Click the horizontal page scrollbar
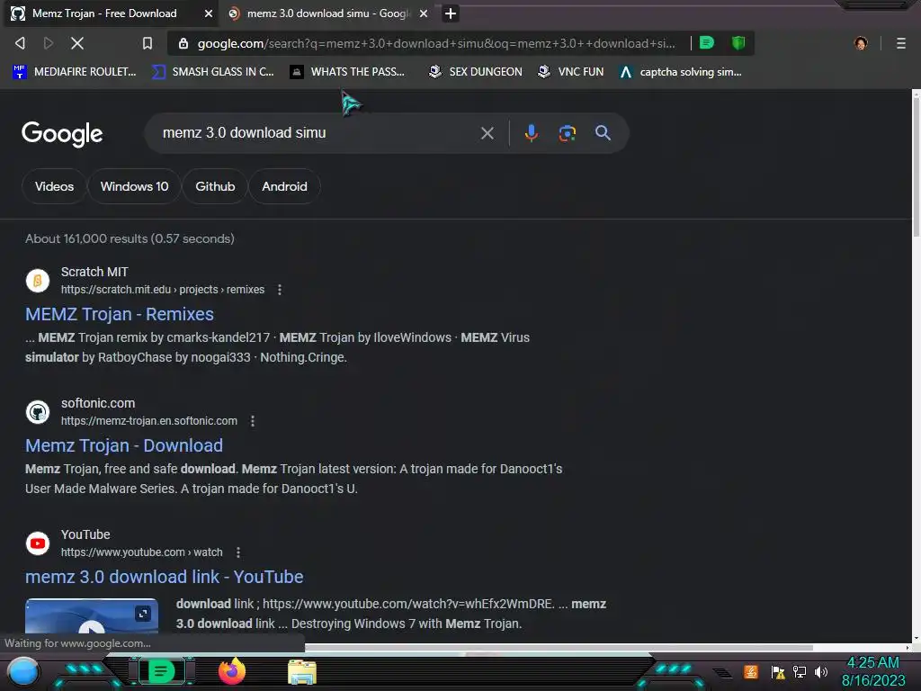Screen dimensions: 921x691 point(558,648)
